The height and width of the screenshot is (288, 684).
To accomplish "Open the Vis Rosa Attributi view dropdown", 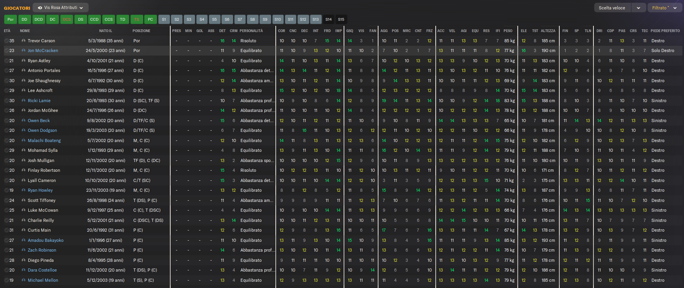I will pyautogui.click(x=61, y=8).
